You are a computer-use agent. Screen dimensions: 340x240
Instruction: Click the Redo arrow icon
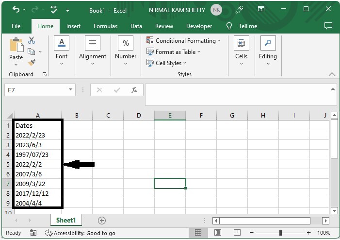[35, 9]
